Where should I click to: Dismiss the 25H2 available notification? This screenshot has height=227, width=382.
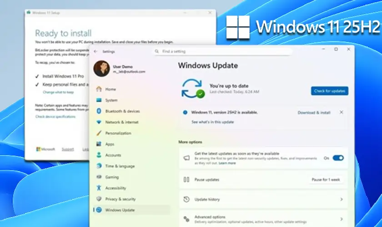tap(342, 112)
